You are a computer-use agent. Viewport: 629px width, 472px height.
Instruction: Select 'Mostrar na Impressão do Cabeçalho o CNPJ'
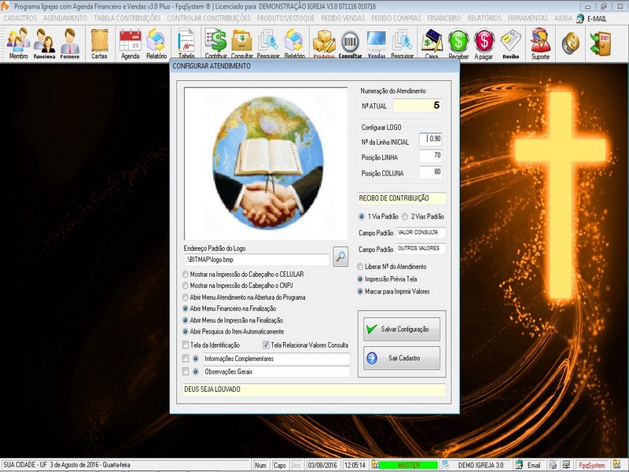(186, 286)
